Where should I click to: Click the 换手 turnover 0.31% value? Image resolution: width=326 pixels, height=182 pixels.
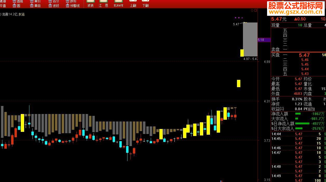(297, 99)
